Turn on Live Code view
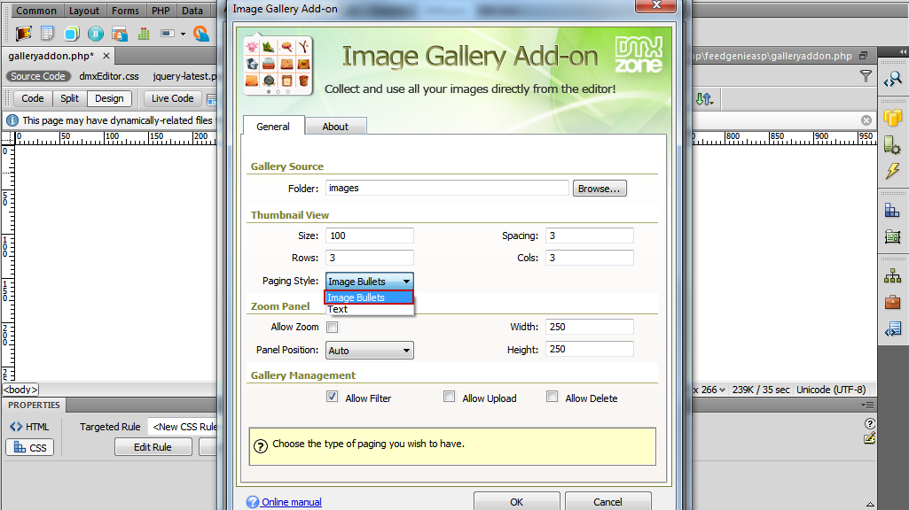Image resolution: width=909 pixels, height=510 pixels. 173,98
